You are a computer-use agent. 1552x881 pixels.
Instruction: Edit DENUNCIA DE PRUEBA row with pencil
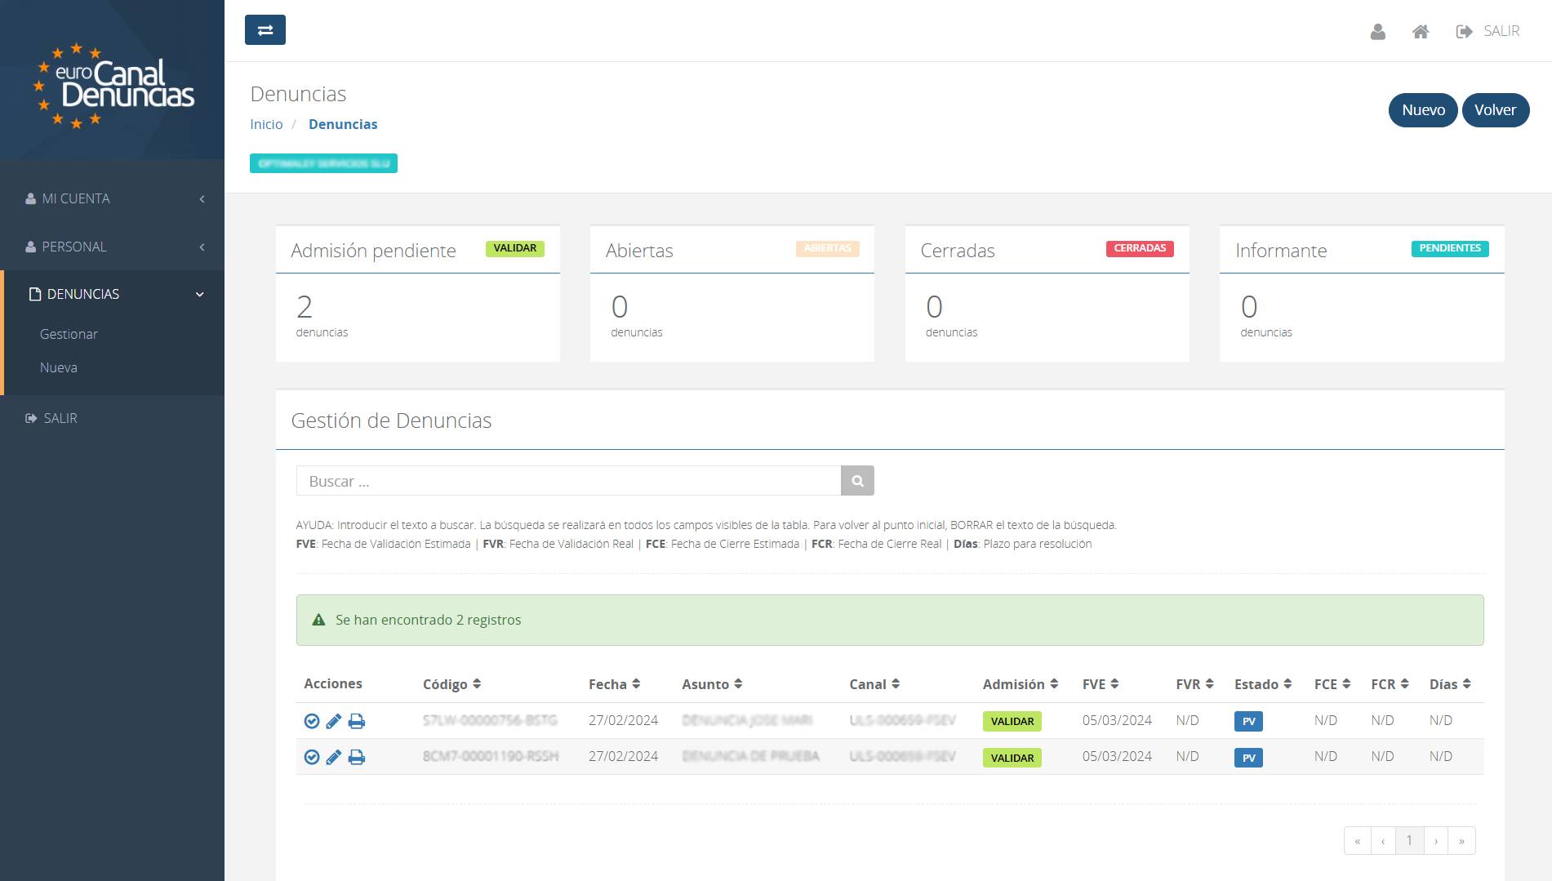(333, 758)
